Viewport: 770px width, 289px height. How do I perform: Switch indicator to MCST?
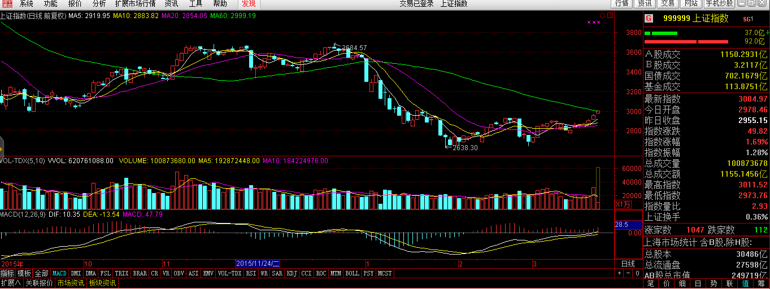[x=385, y=273]
